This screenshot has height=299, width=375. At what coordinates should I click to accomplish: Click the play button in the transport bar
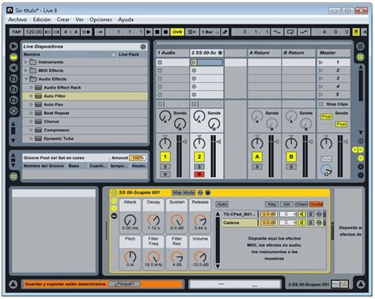[x=149, y=32]
